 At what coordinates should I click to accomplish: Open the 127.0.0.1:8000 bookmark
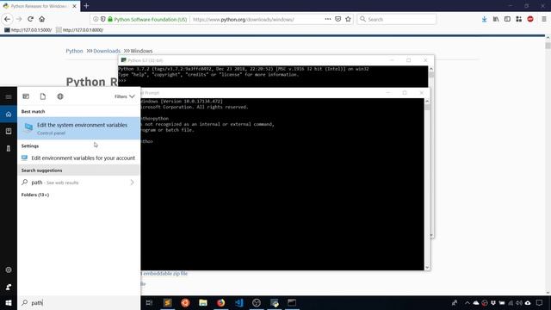click(x=79, y=30)
